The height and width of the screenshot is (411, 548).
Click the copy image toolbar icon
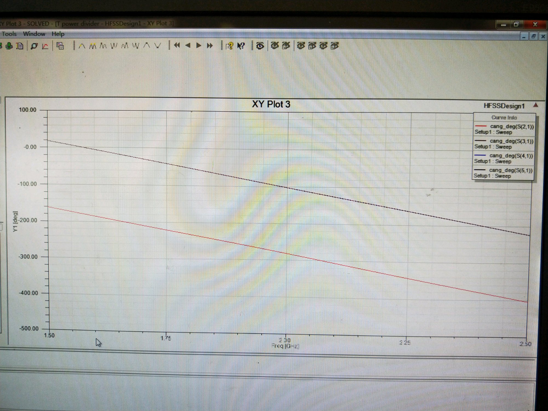(x=60, y=46)
